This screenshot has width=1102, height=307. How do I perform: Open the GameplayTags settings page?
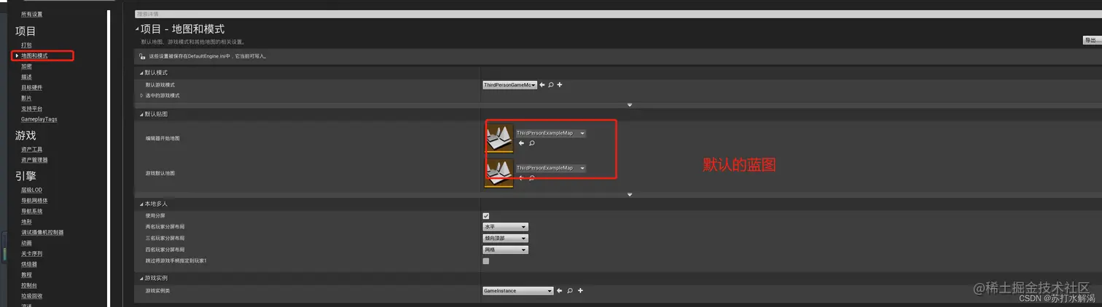pos(39,119)
